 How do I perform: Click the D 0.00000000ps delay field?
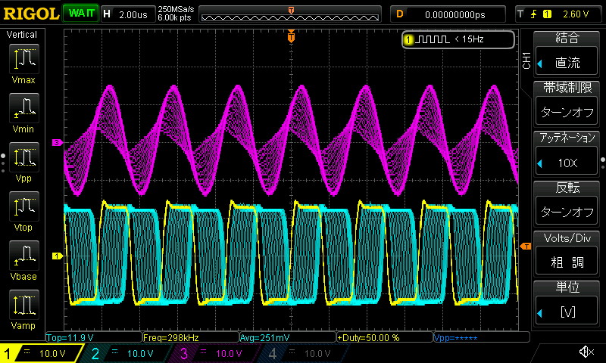[x=448, y=14]
